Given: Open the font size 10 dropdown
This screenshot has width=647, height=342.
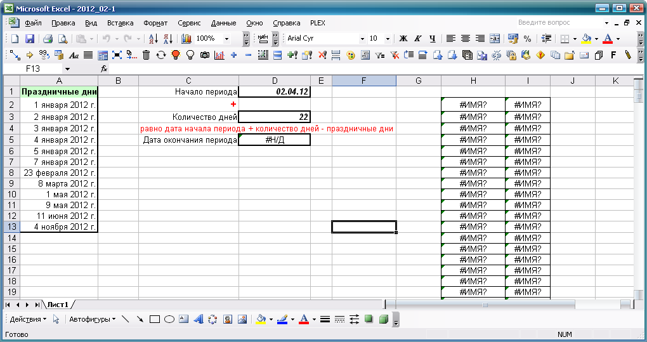Looking at the screenshot, I should pos(388,39).
